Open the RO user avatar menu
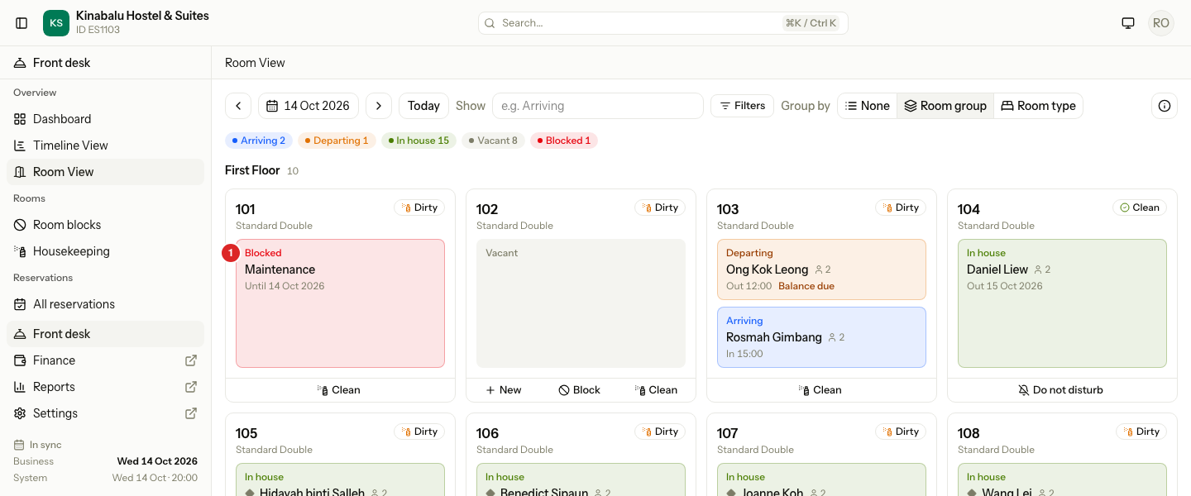The image size is (1191, 496). click(x=1161, y=23)
